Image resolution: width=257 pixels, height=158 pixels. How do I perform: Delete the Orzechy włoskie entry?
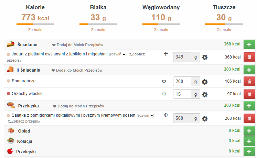(249, 94)
